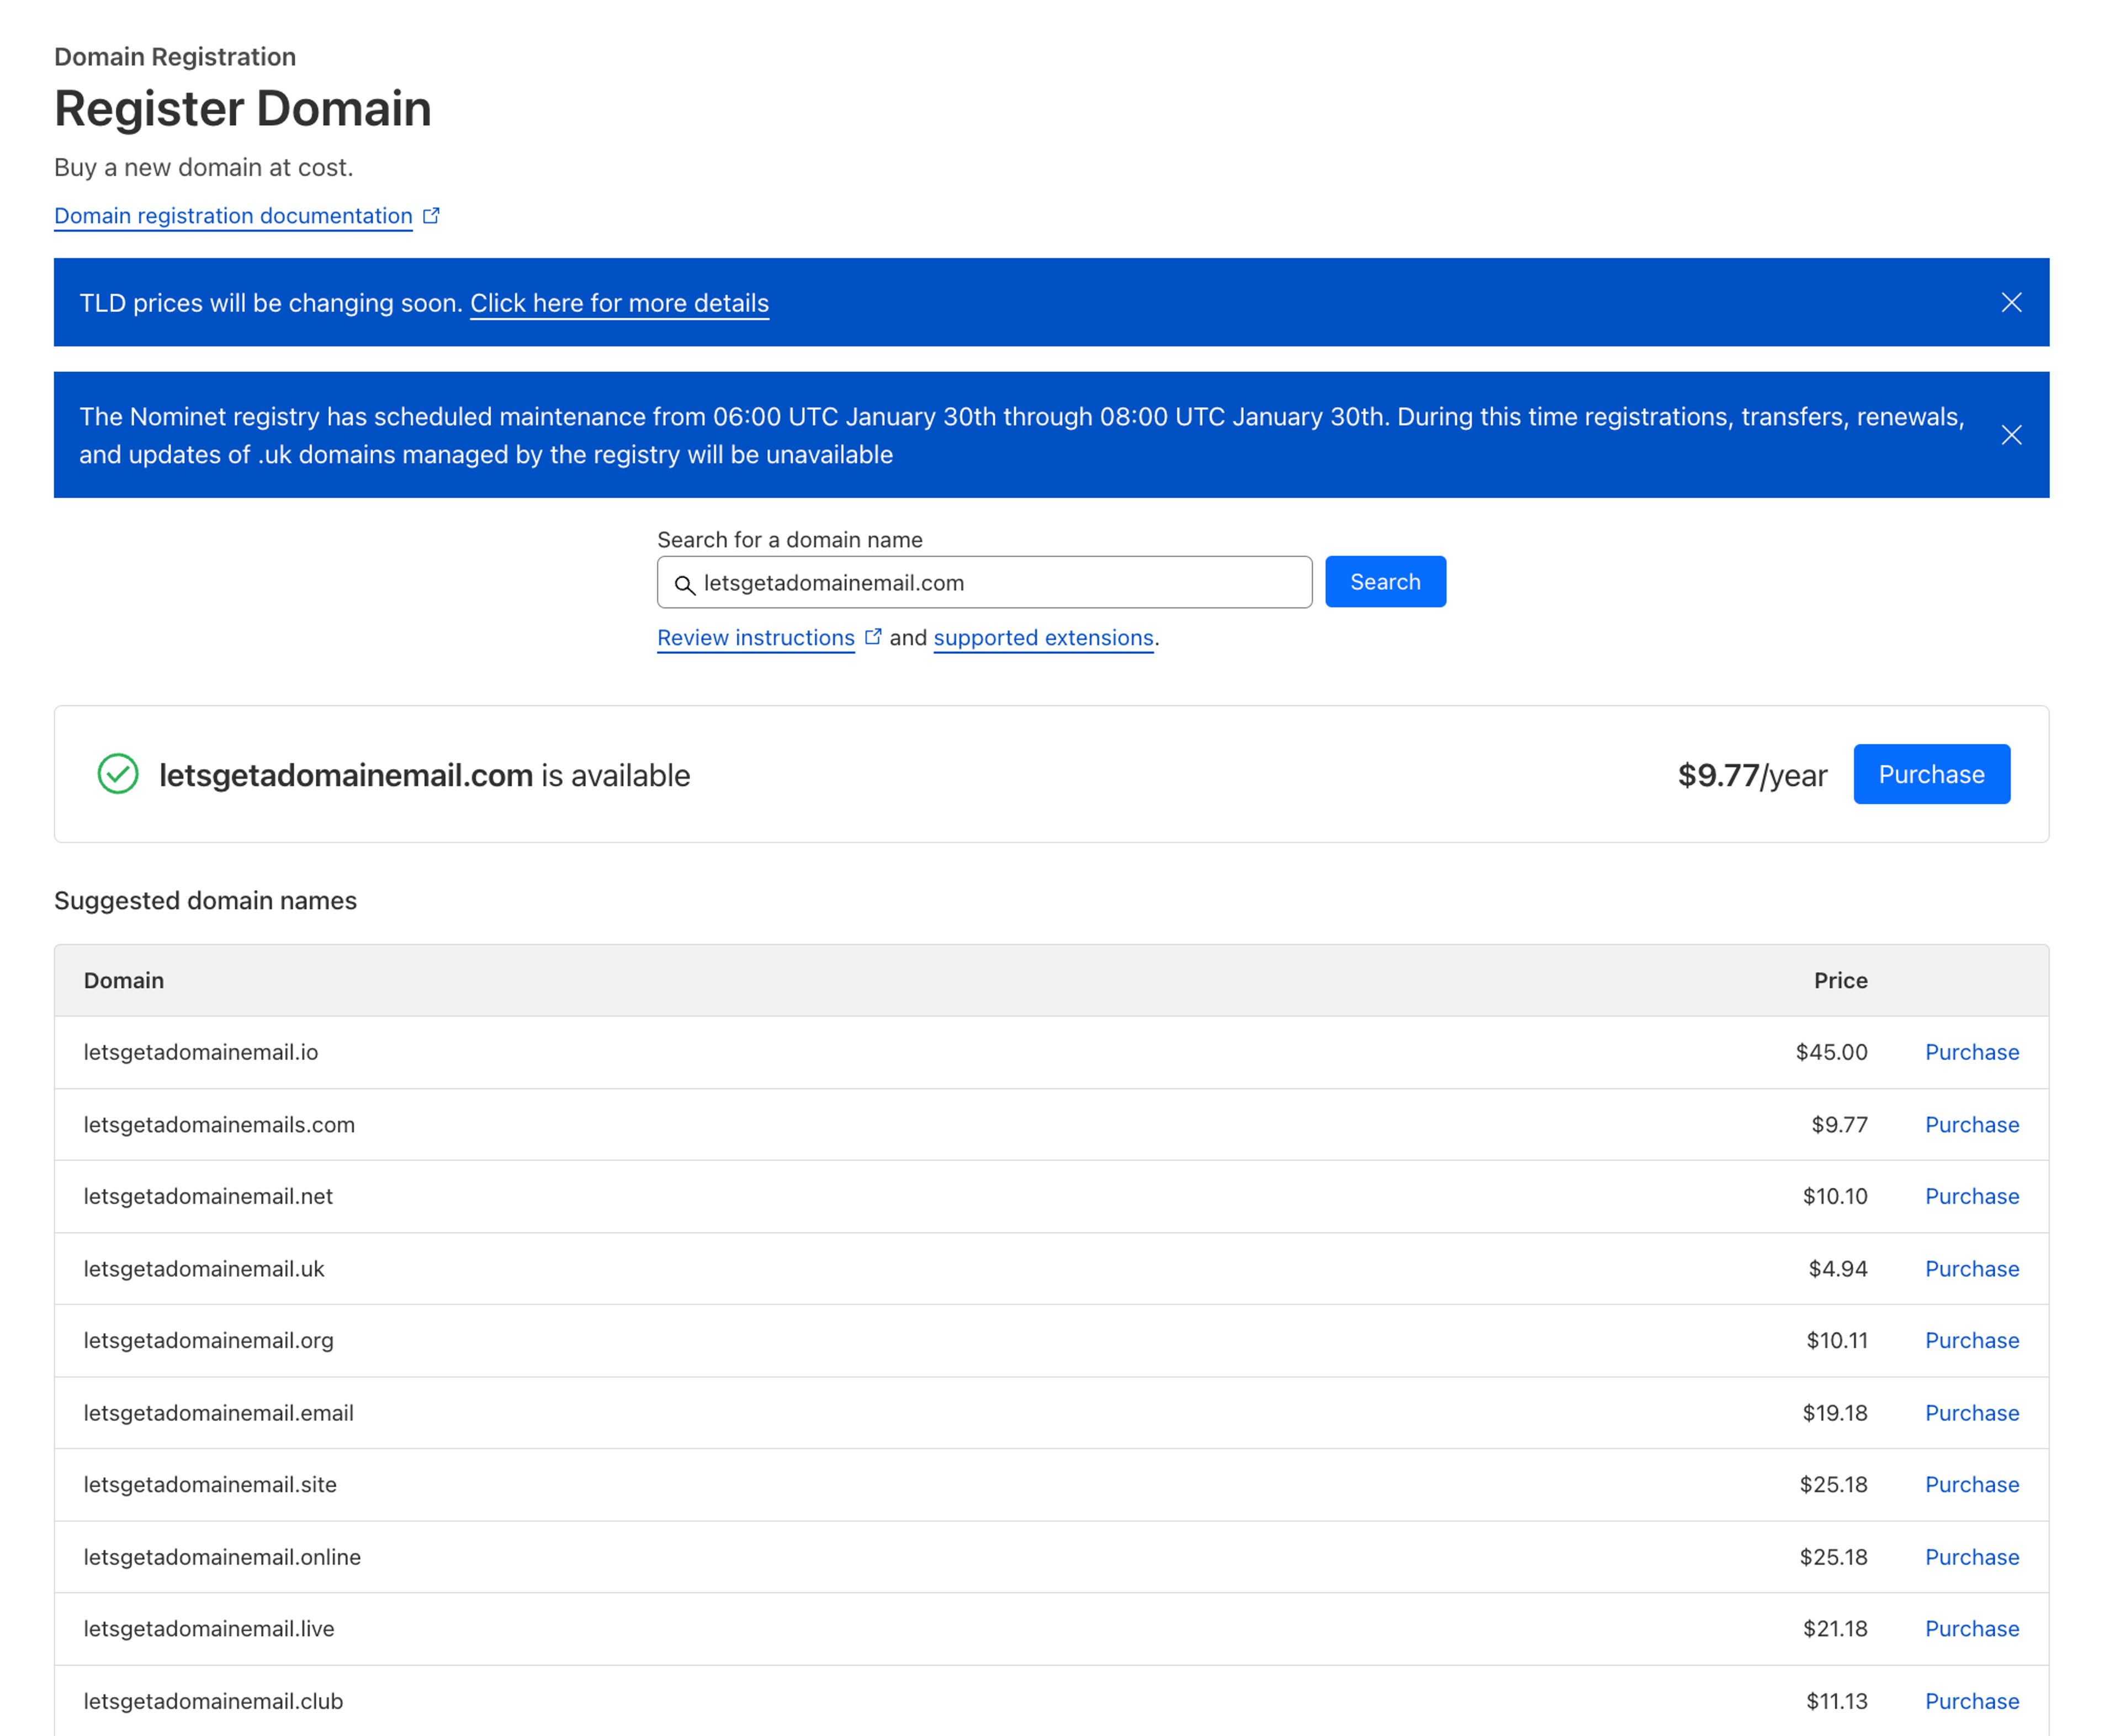Select the letsgetadomainemail.net row name
2120x1736 pixels.
coord(208,1196)
